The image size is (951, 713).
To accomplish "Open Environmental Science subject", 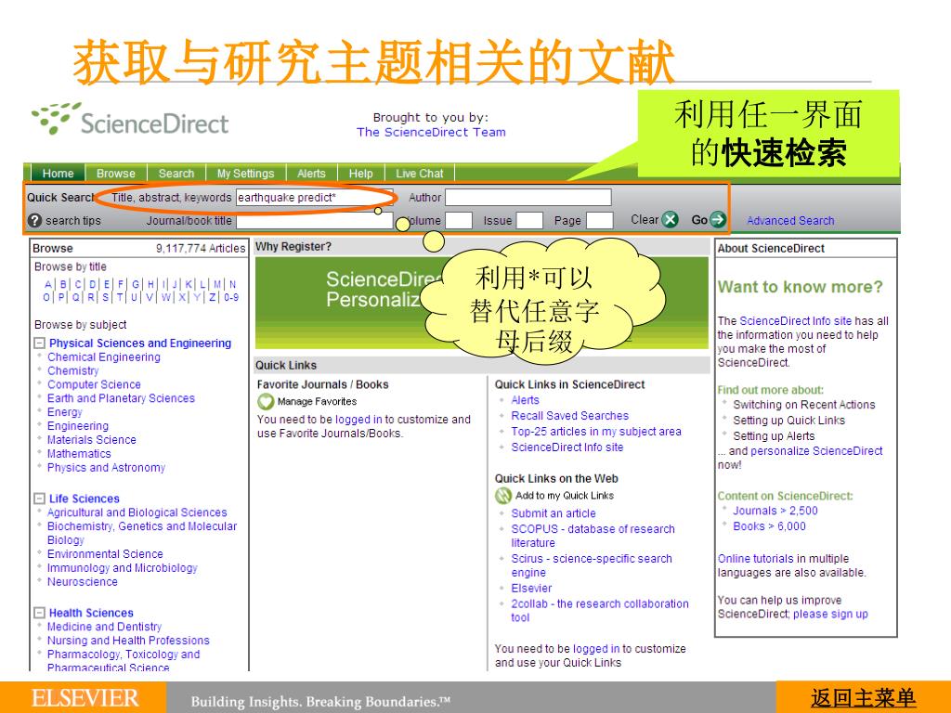I will pos(105,553).
